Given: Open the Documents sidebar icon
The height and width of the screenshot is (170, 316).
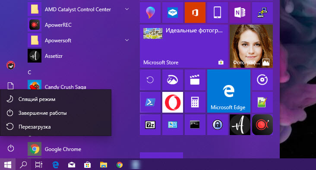Looking at the screenshot, I should (10, 86).
